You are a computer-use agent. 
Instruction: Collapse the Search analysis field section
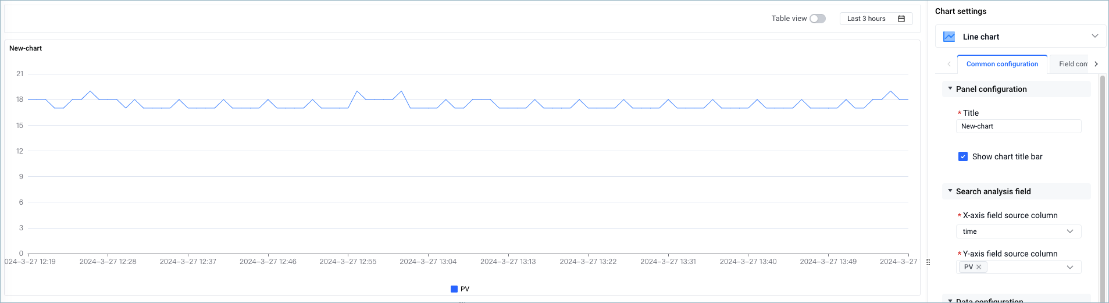click(1016, 191)
